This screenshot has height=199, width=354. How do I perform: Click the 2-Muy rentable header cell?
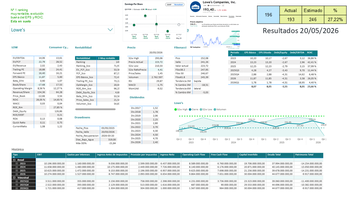tap(108, 58)
